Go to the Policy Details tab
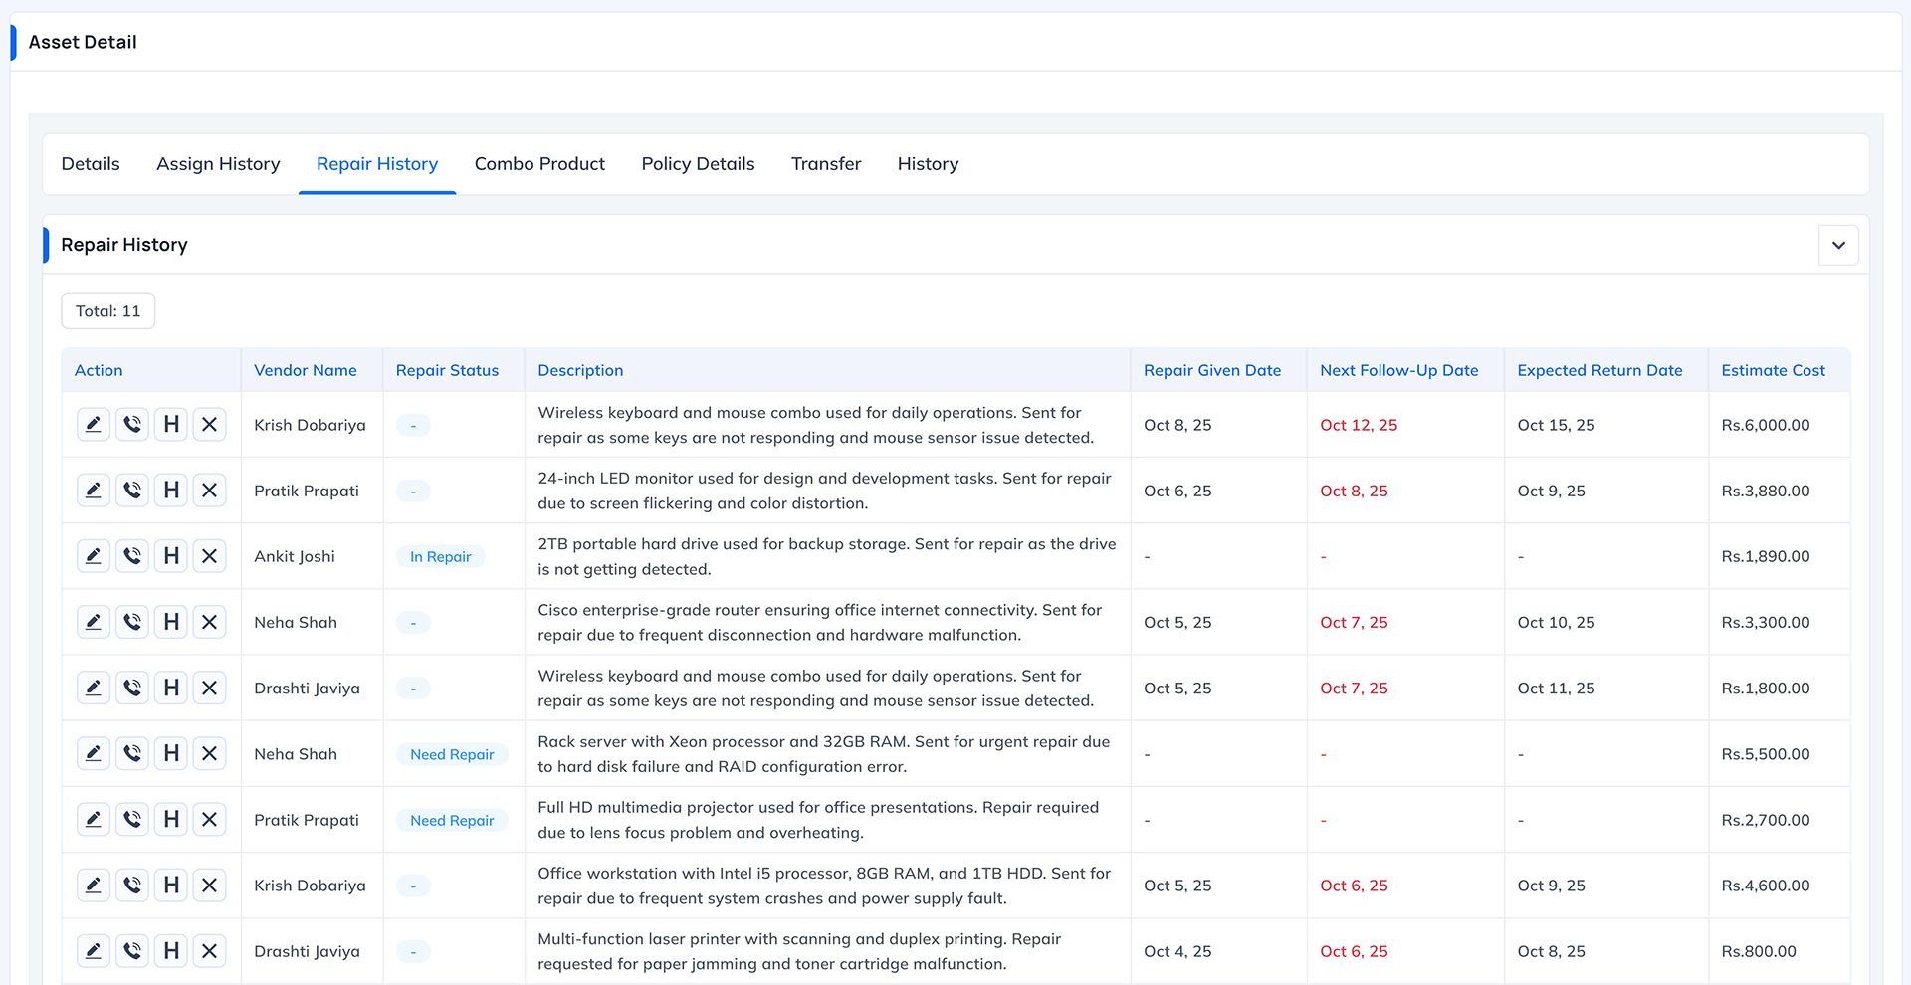This screenshot has height=985, width=1911. pos(698,164)
